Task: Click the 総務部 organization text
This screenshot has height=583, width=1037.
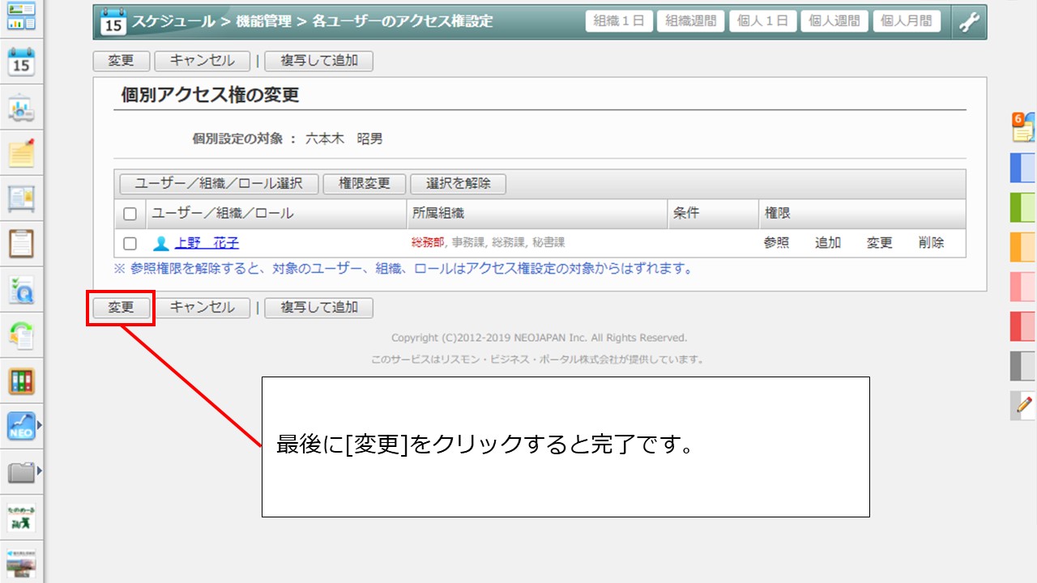Action: click(428, 243)
